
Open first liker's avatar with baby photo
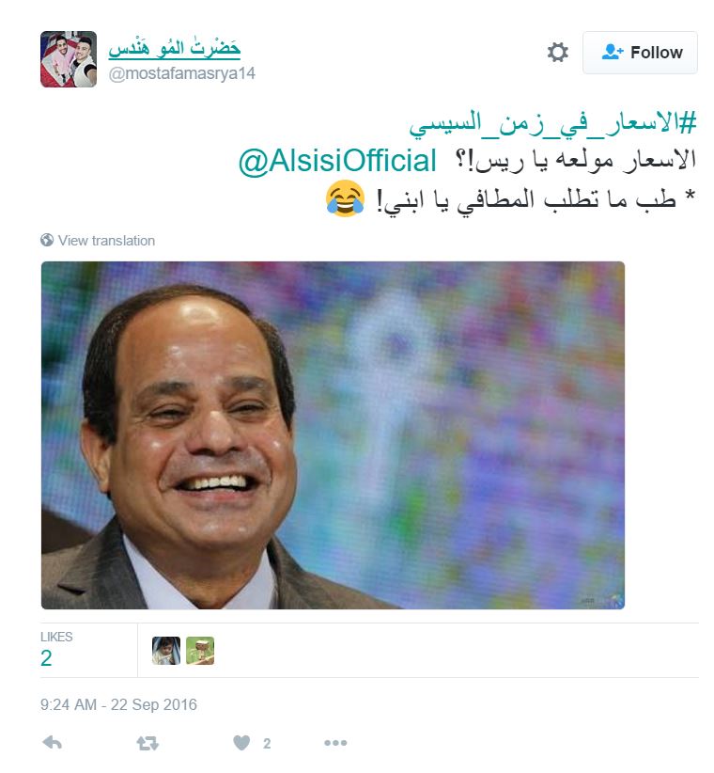click(x=166, y=651)
